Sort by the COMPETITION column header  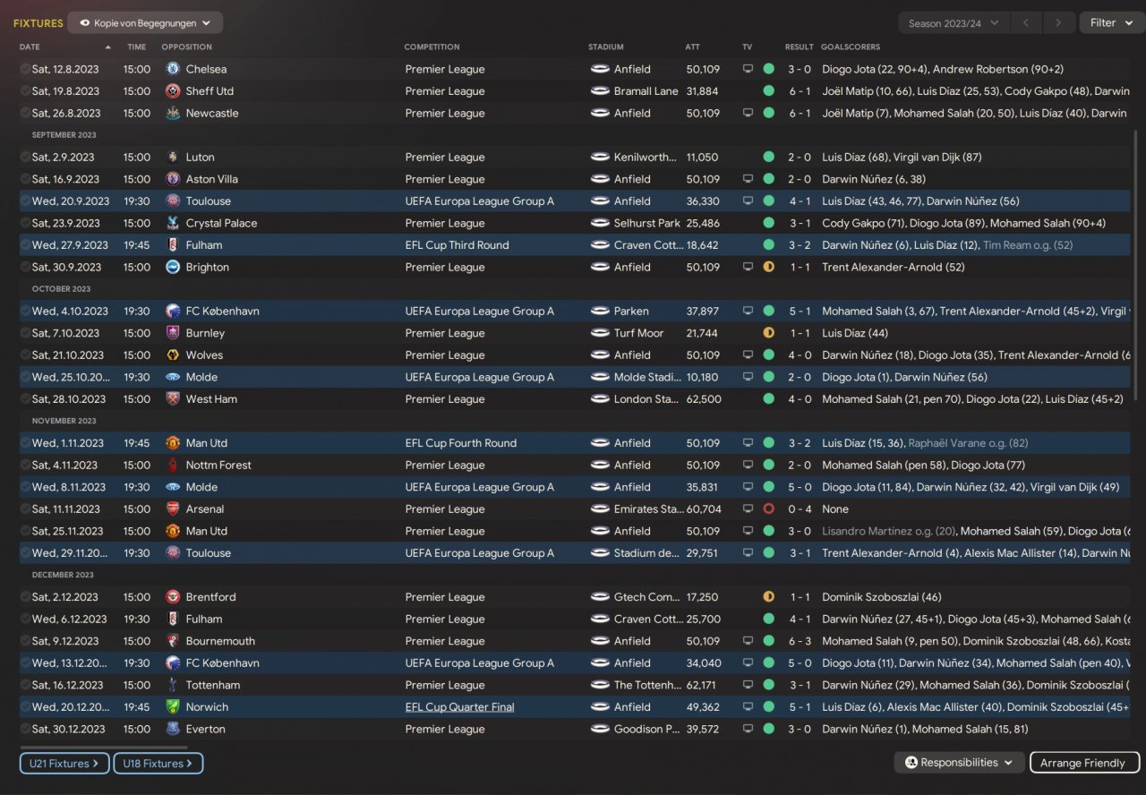click(x=432, y=47)
